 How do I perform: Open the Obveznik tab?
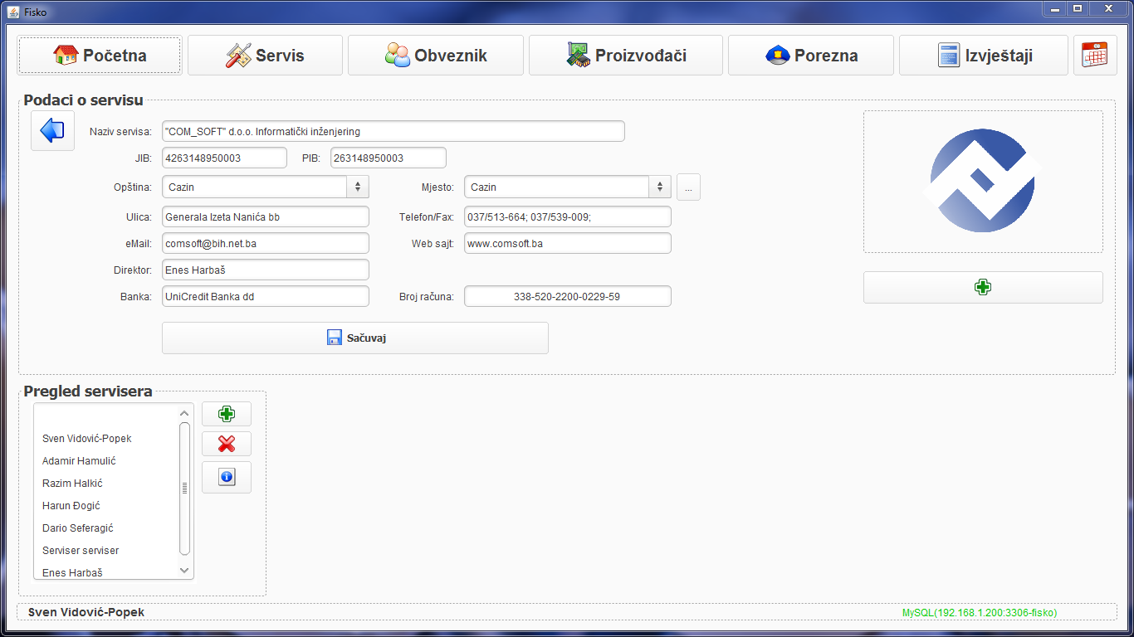(x=435, y=56)
